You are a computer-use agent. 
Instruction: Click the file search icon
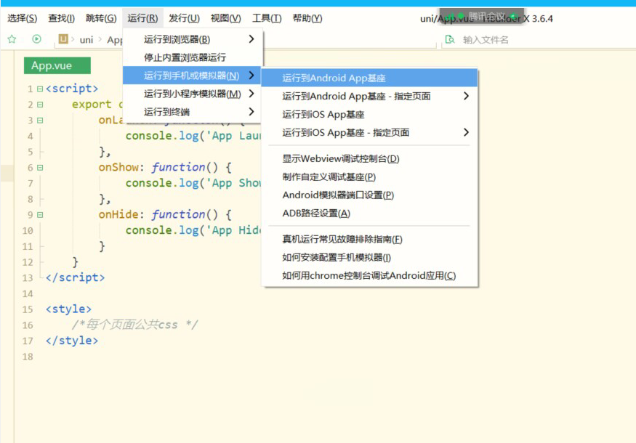coord(450,39)
